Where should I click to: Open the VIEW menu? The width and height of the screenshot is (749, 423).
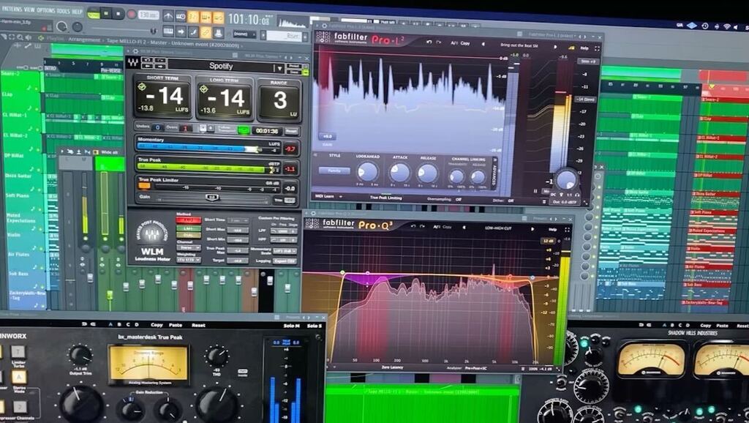pyautogui.click(x=29, y=10)
